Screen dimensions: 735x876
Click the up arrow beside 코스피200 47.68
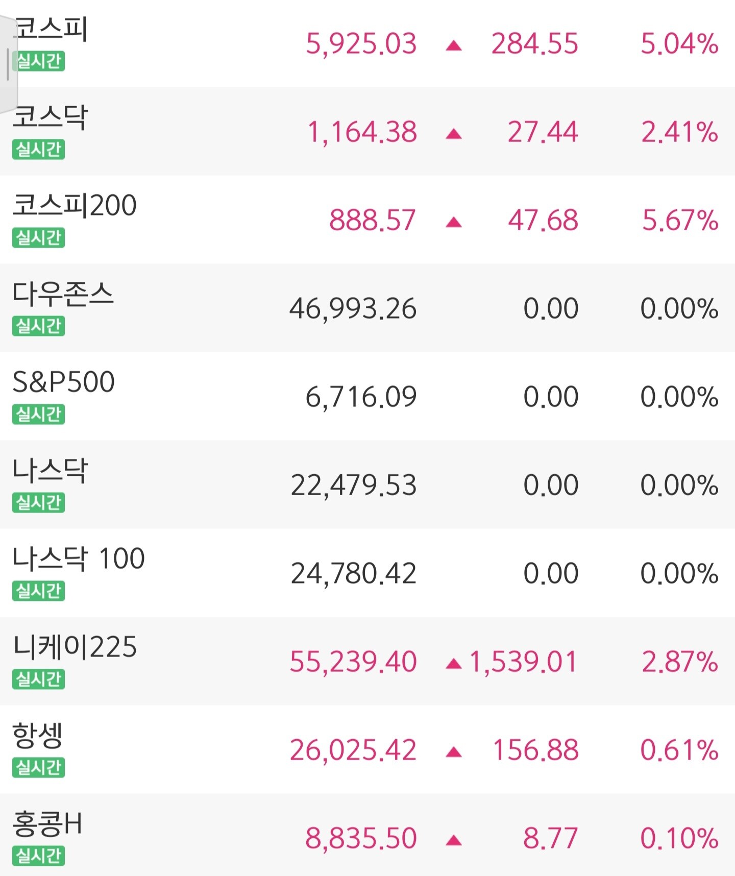pyautogui.click(x=453, y=223)
